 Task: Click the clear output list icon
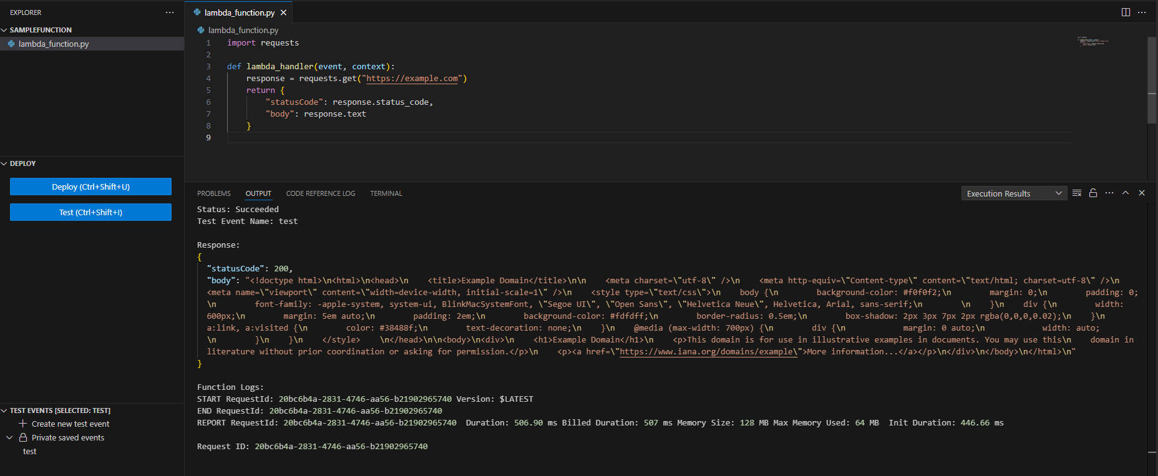[1077, 193]
